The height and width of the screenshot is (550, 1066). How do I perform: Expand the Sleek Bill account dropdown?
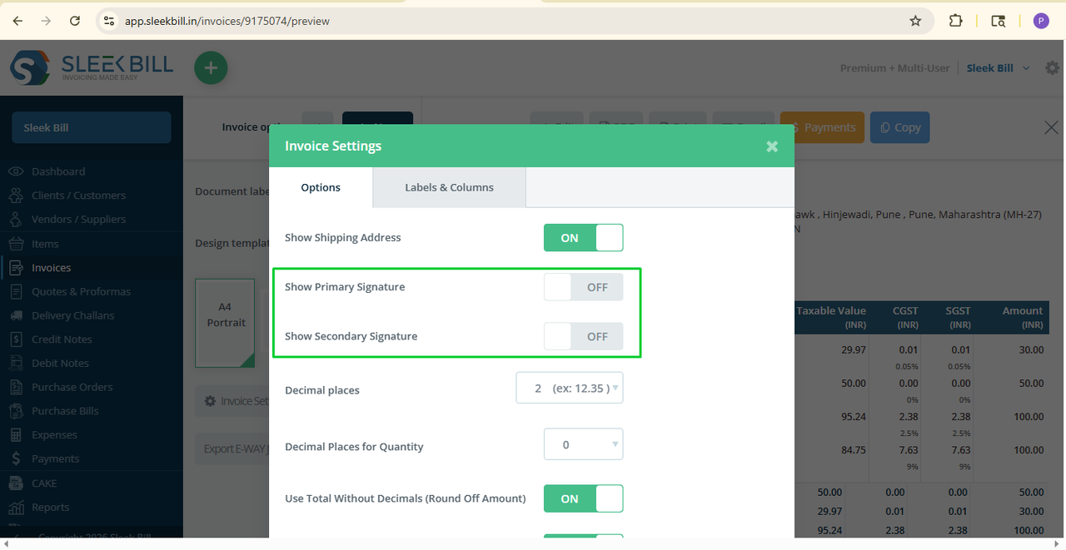pos(998,68)
